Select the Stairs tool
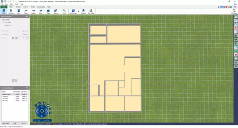The height and width of the screenshot is (128, 238). (48, 11)
